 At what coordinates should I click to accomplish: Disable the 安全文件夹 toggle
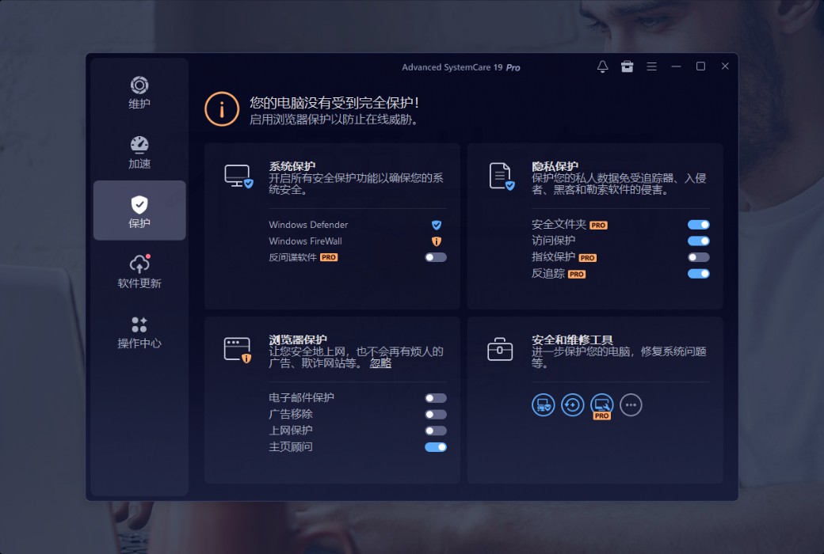tap(698, 225)
